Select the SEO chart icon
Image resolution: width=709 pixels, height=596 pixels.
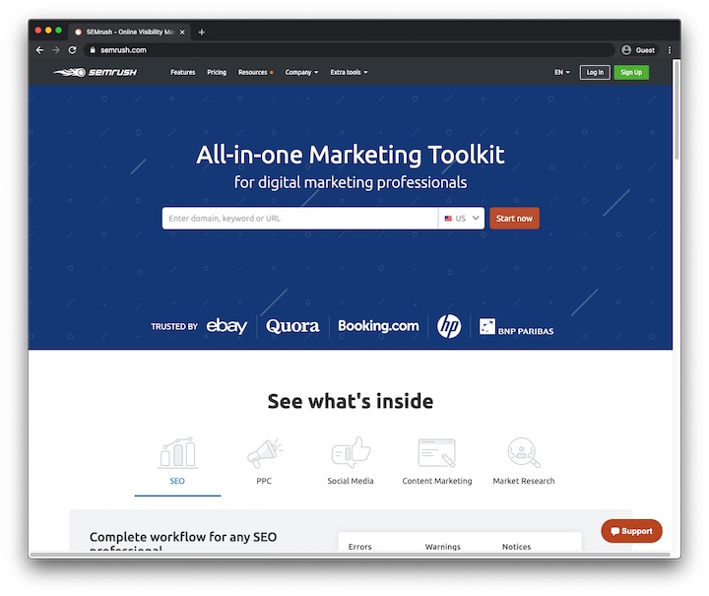177,454
